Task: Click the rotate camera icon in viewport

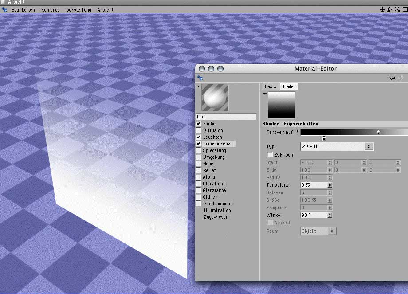Action: (x=397, y=10)
